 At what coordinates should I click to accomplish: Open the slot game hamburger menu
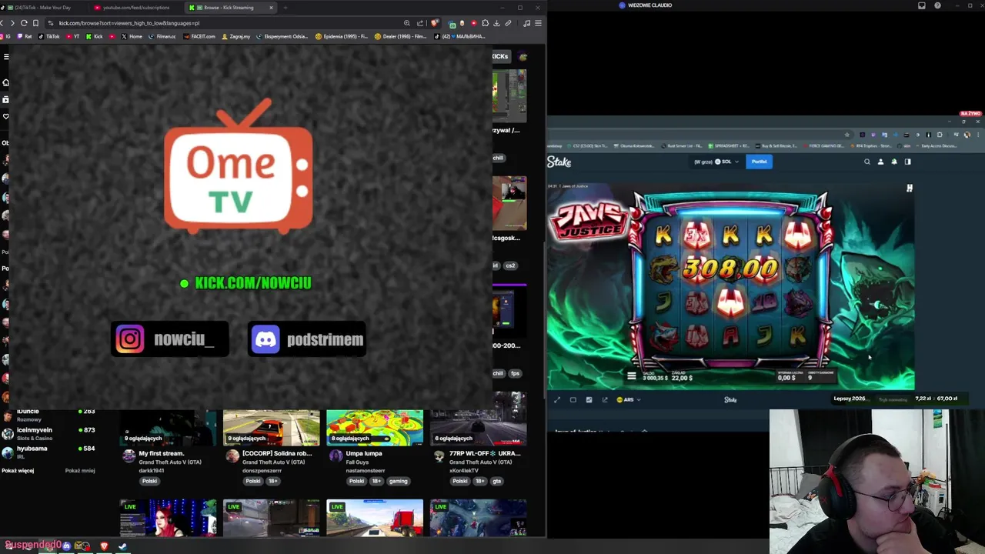pos(632,375)
